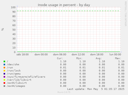This screenshot has height=95, width=128.
Task: Select the /sys/firmware/efi/efivars label
Action: tap(26, 77)
